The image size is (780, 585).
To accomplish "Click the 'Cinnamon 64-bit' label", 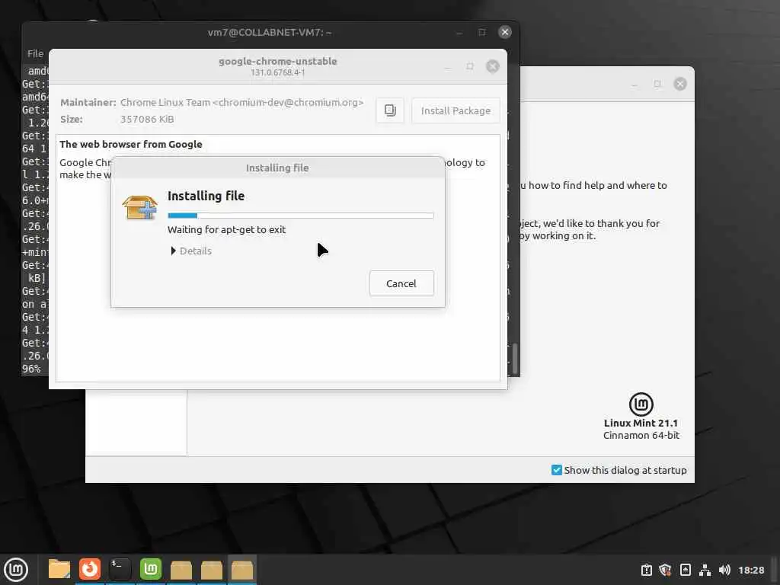I will (x=641, y=435).
